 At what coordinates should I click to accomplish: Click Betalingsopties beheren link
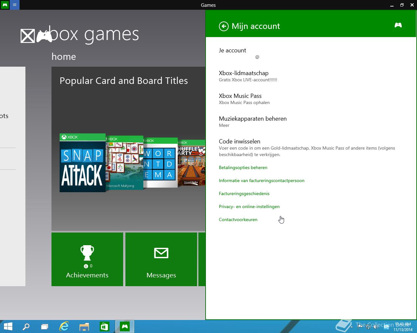click(243, 167)
